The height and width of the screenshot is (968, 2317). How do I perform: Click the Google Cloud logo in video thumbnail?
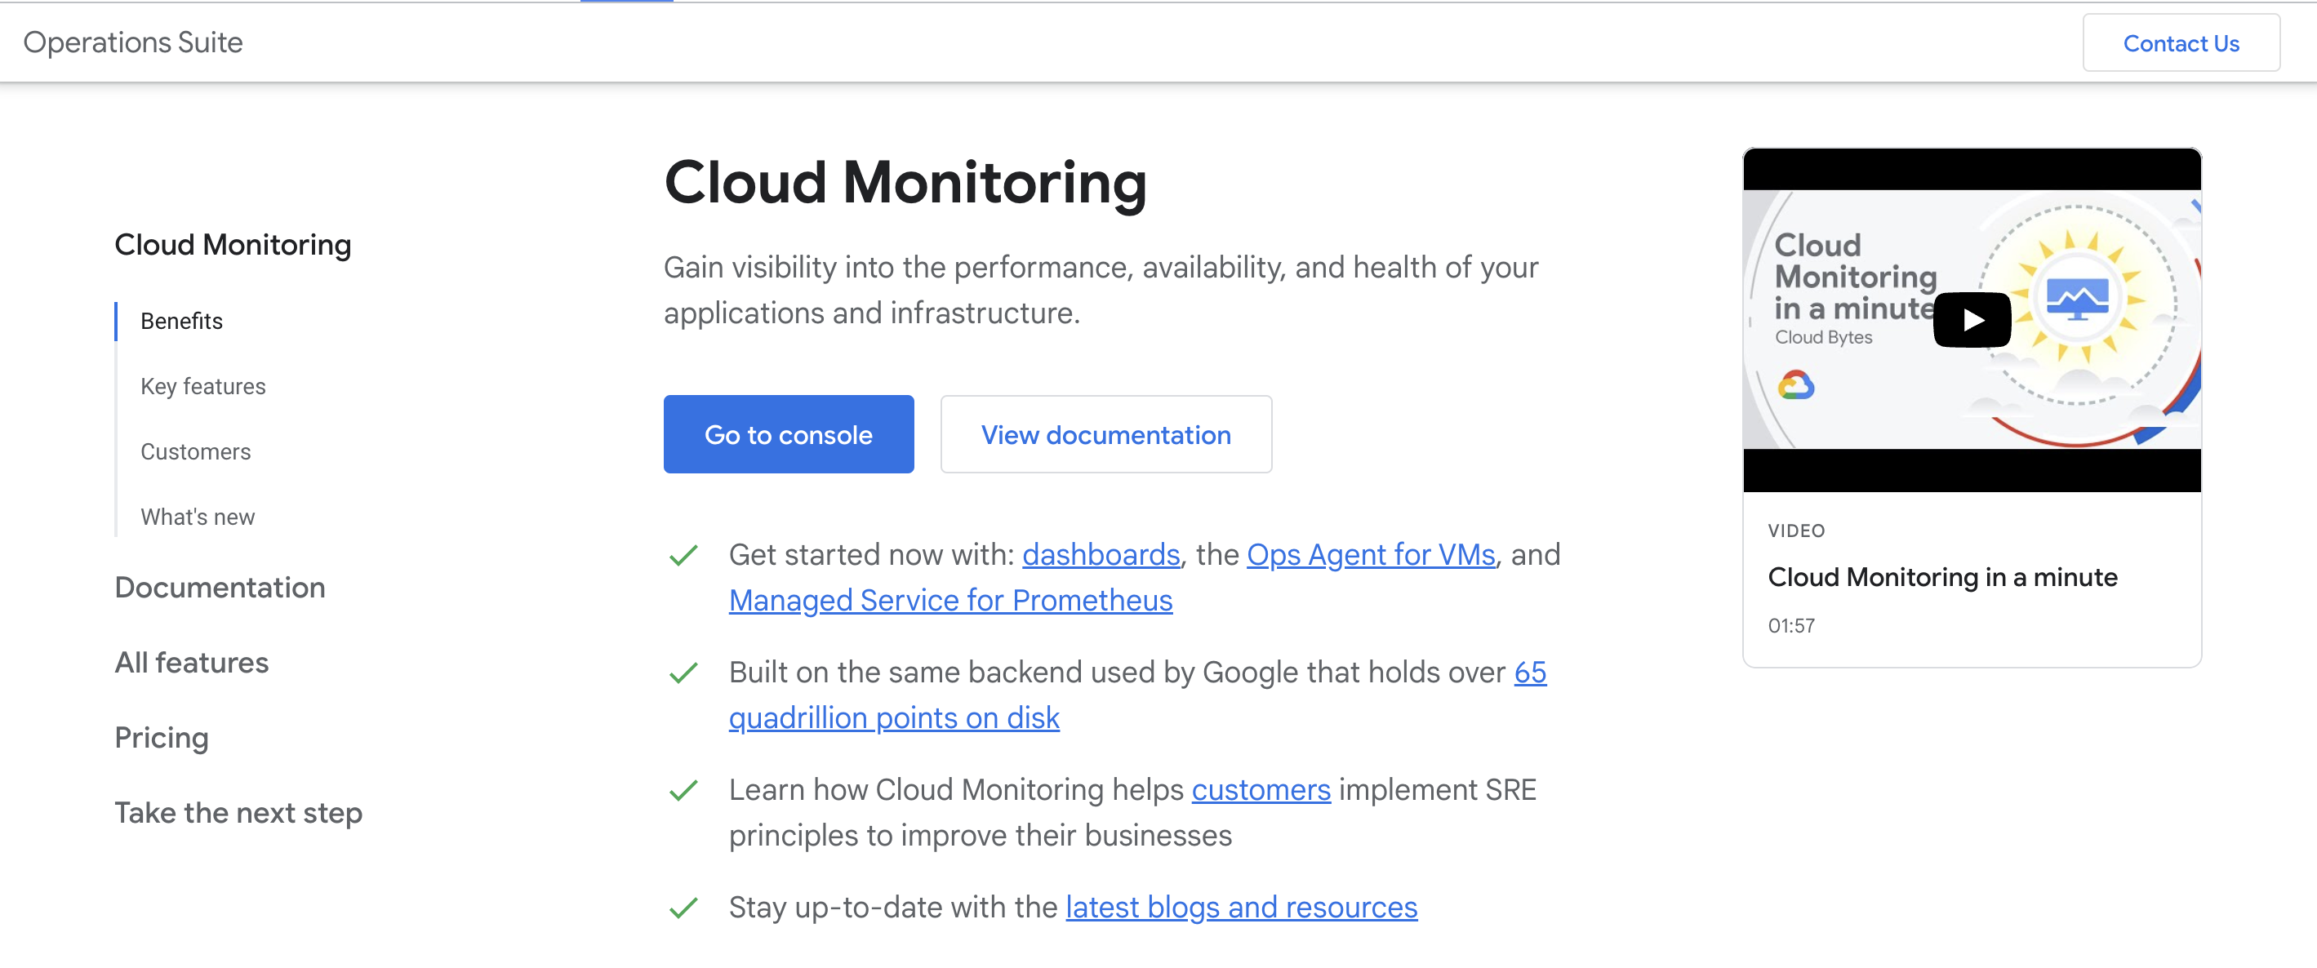[x=1796, y=385]
